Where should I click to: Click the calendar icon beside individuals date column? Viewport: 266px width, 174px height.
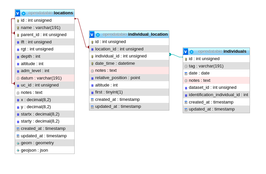tap(186, 73)
